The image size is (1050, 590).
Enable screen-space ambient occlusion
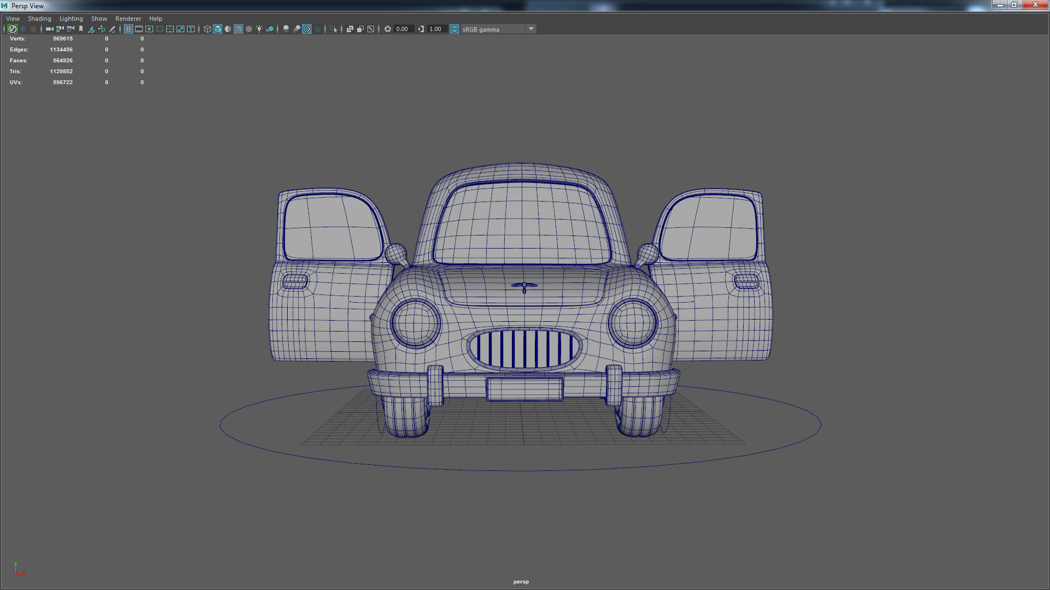(x=287, y=29)
